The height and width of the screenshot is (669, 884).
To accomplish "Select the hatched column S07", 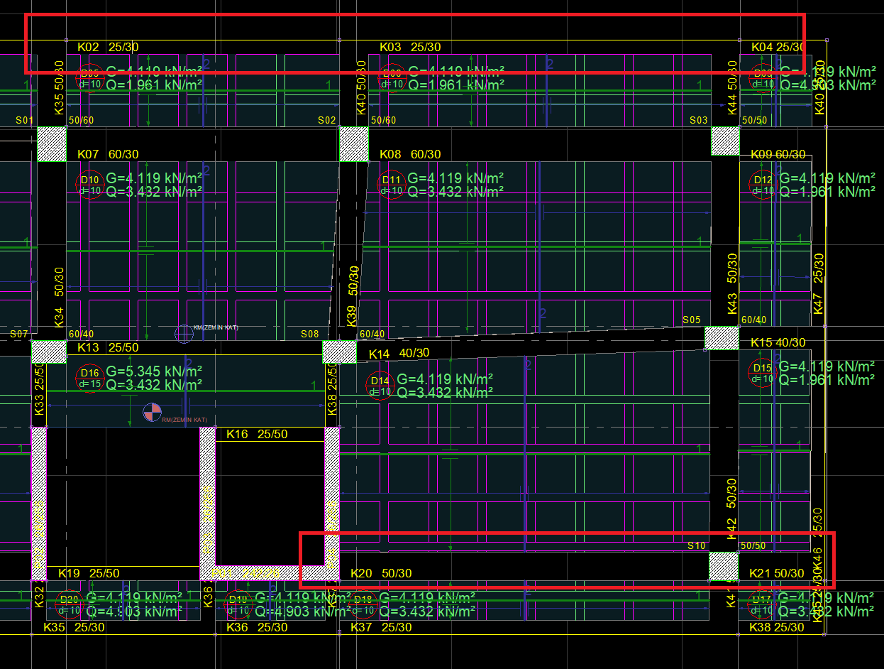I will pyautogui.click(x=49, y=352).
